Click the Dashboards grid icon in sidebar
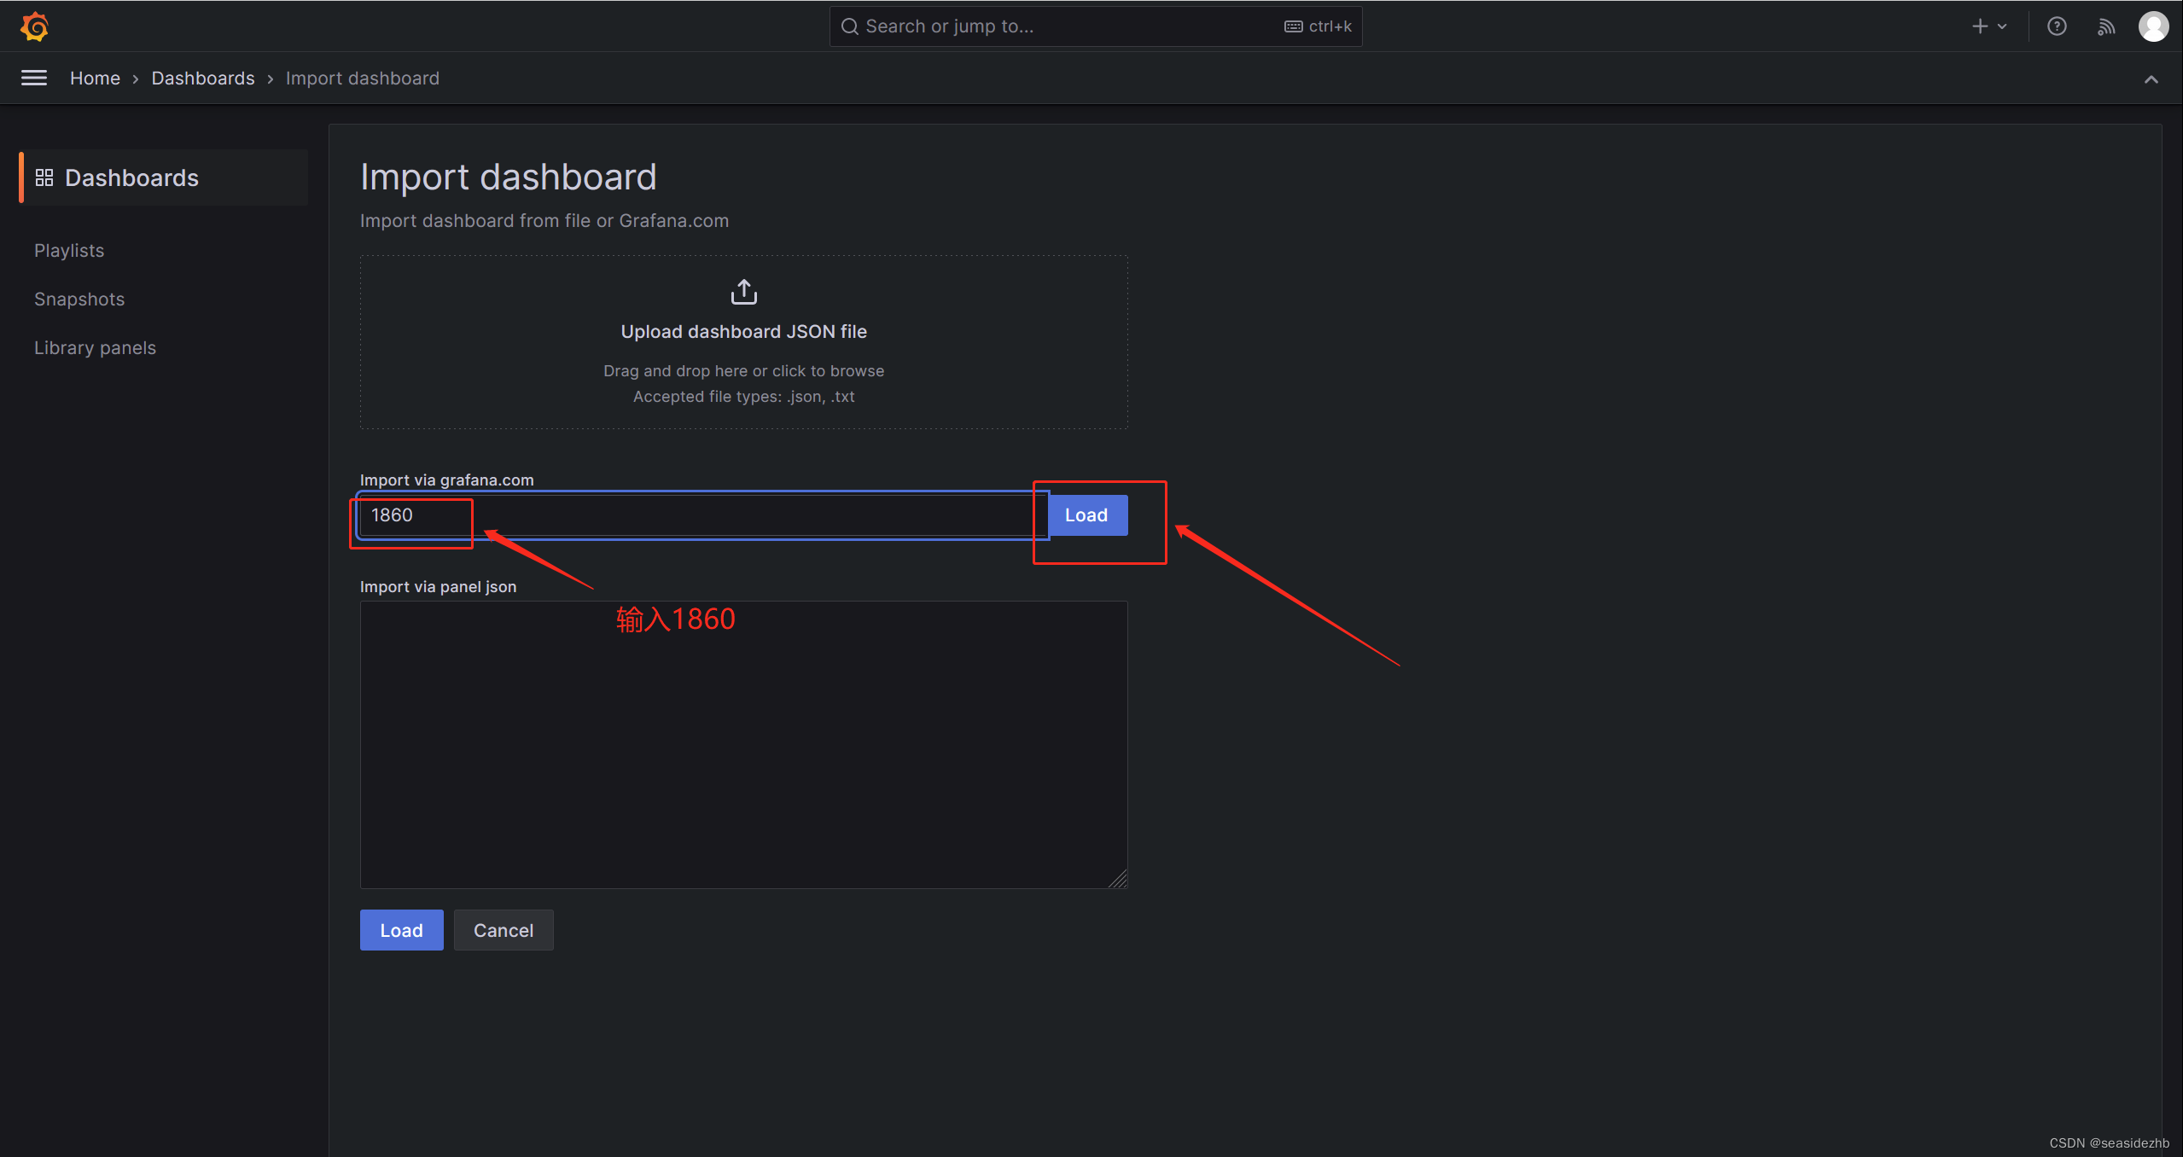The height and width of the screenshot is (1157, 2183). [44, 177]
